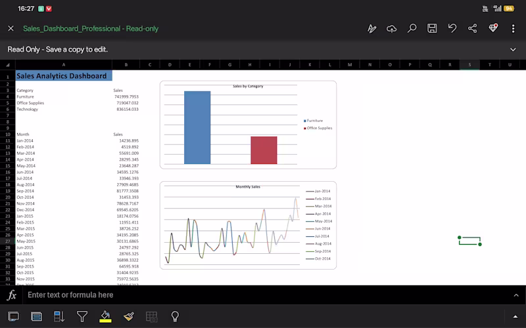The height and width of the screenshot is (328, 526).
Task: Tap the floppy disk Save icon
Action: 432,28
